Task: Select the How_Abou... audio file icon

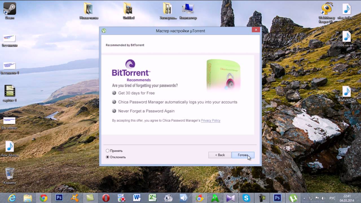Action: click(10, 149)
